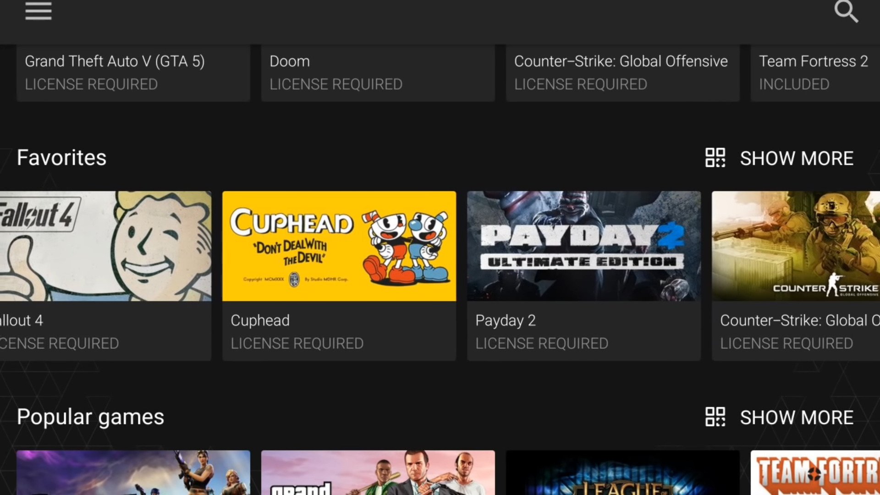The width and height of the screenshot is (880, 495).
Task: Click the Payday 2 title text
Action: [x=506, y=320]
